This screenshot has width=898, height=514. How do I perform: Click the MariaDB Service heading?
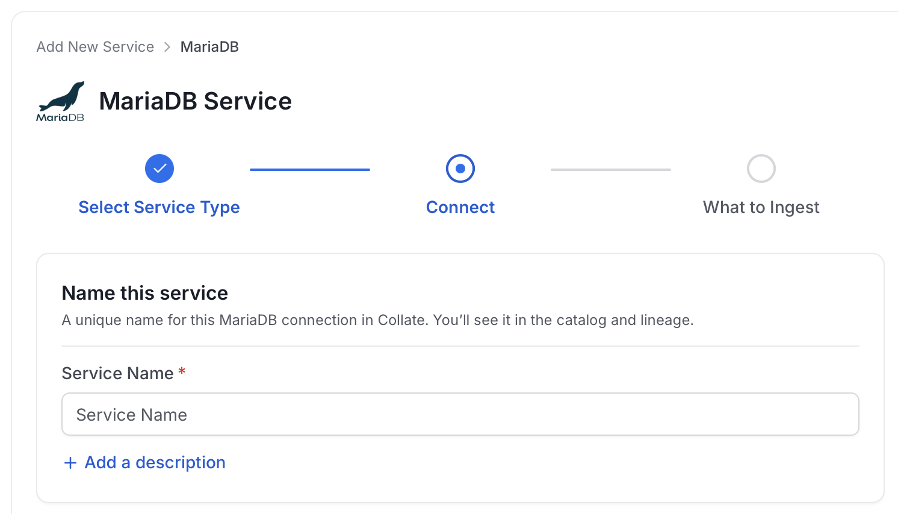[196, 101]
